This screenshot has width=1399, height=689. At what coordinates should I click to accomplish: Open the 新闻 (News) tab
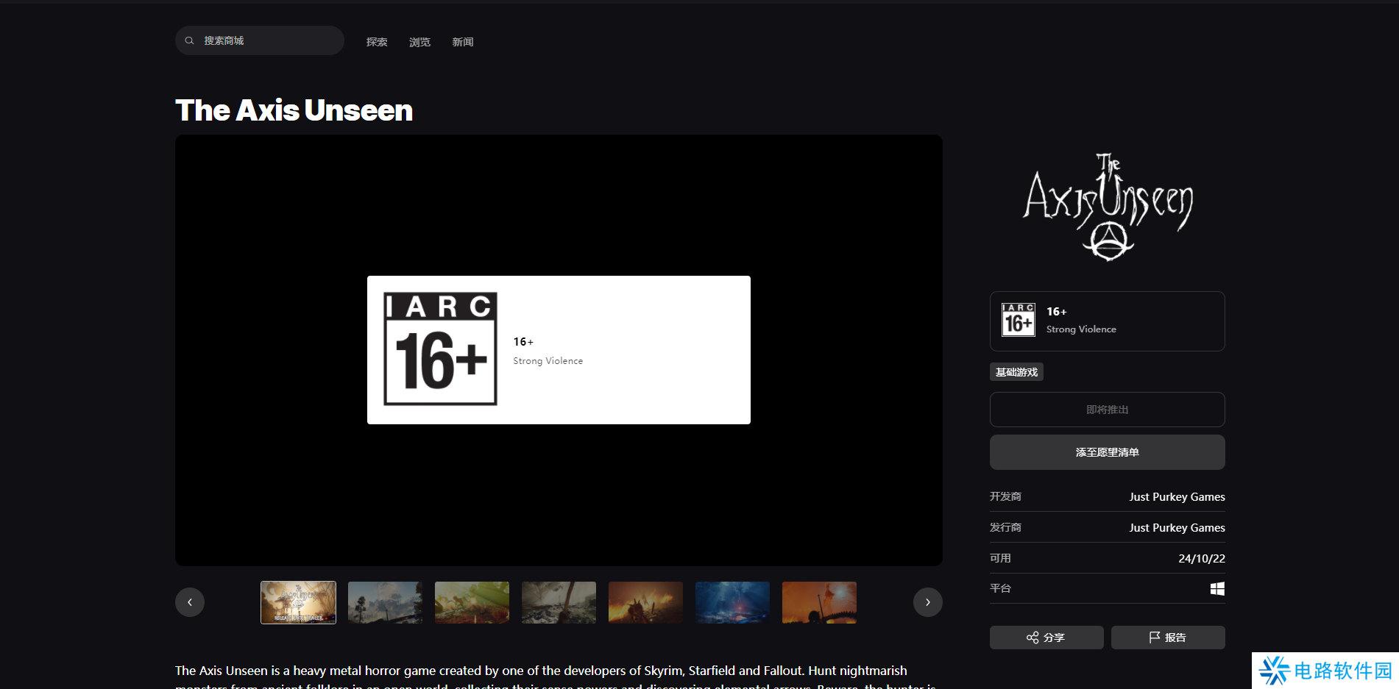tap(462, 42)
